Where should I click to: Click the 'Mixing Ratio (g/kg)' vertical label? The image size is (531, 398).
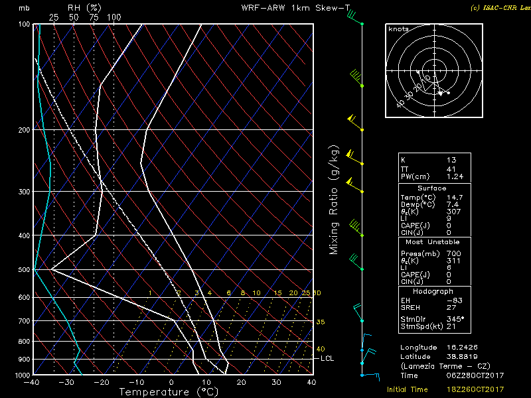pyautogui.click(x=334, y=200)
